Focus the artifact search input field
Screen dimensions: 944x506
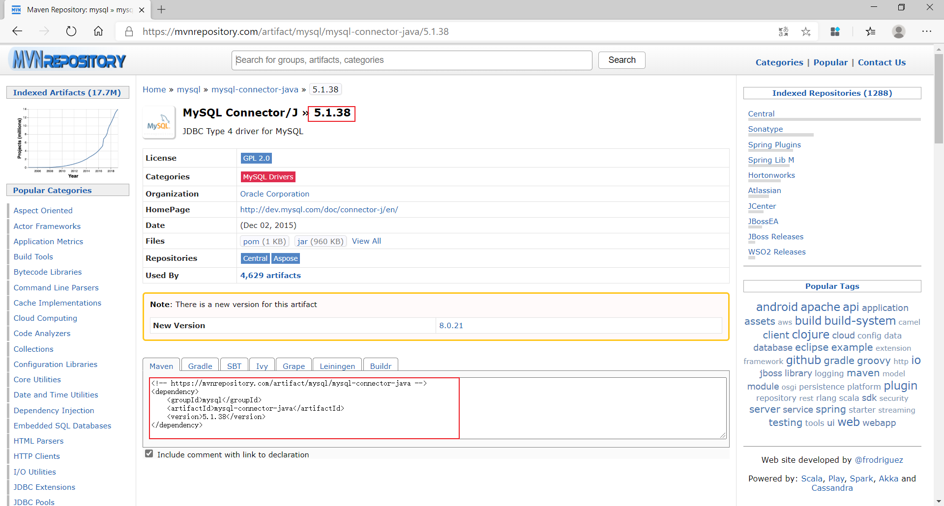412,60
